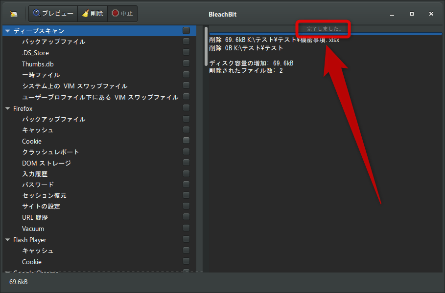445x293 pixels.
Task: Check the 一時ファイル checkbox
Action: pos(186,74)
